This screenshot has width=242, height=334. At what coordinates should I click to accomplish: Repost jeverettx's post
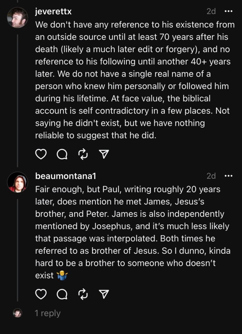click(x=83, y=154)
